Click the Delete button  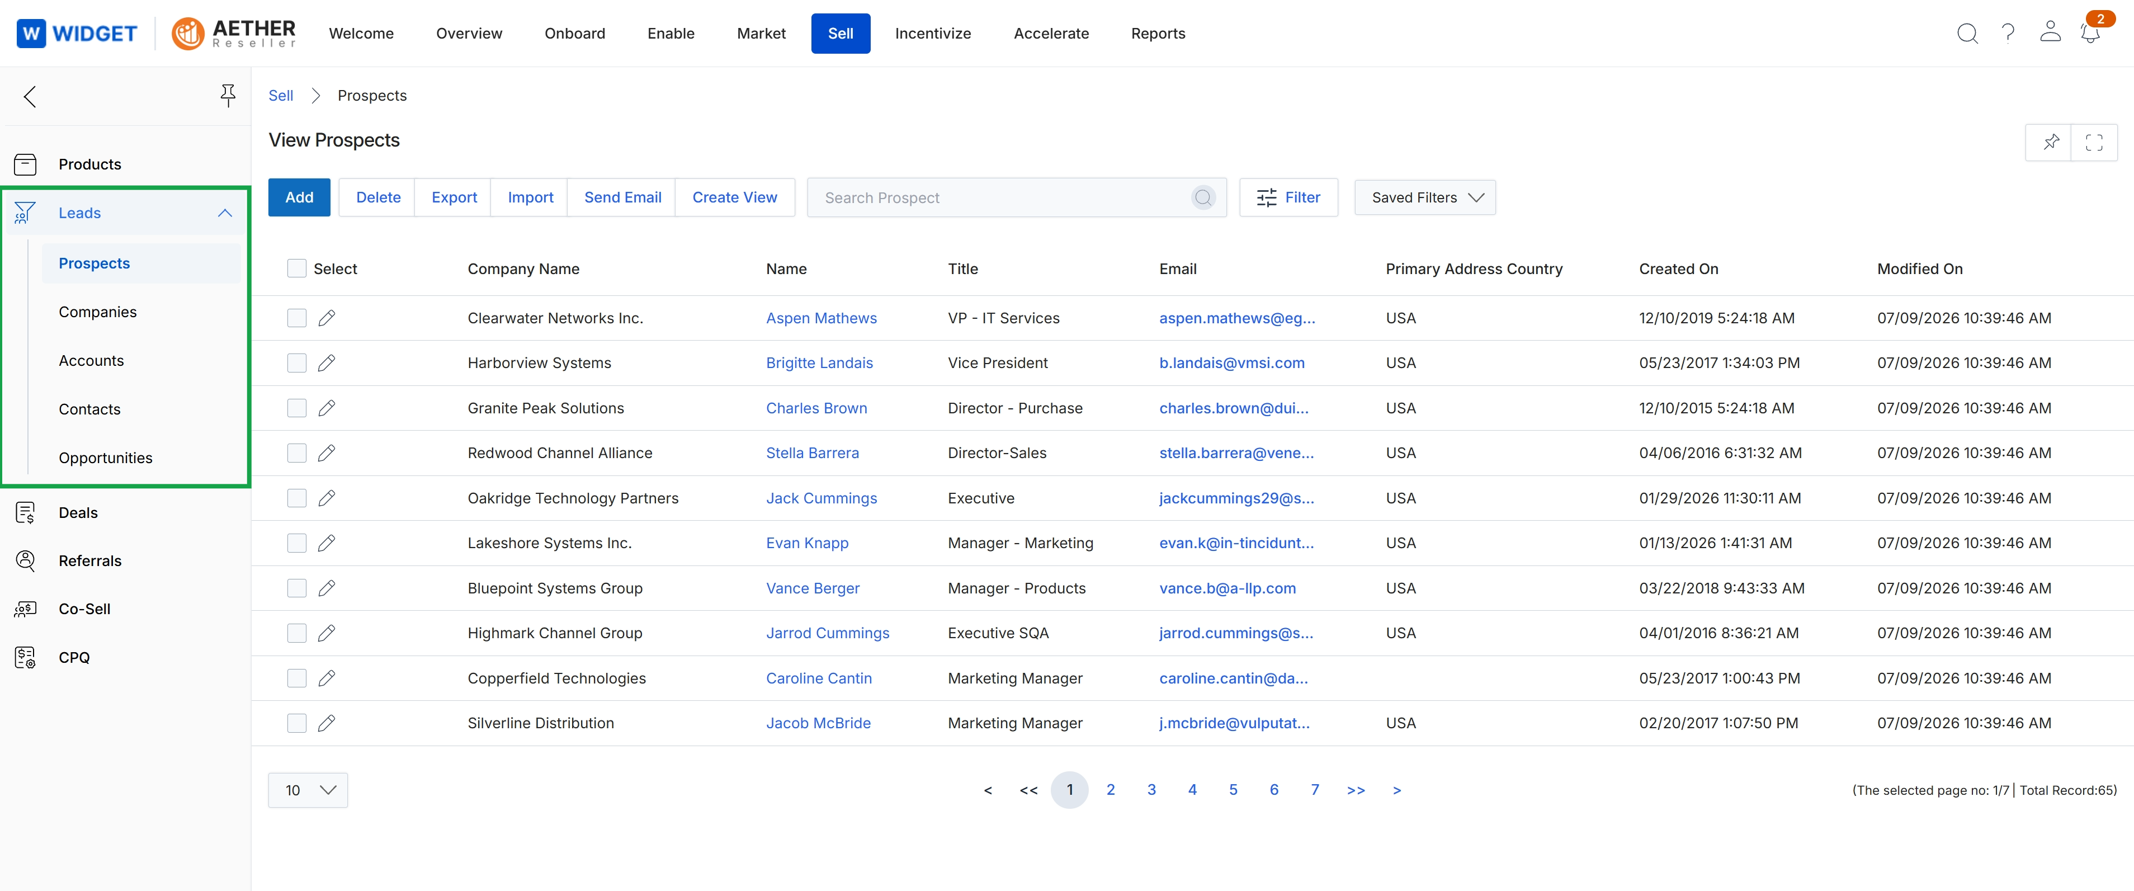click(x=378, y=197)
